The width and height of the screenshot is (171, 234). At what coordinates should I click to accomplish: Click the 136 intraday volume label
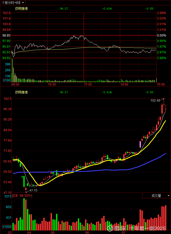[8, 76]
